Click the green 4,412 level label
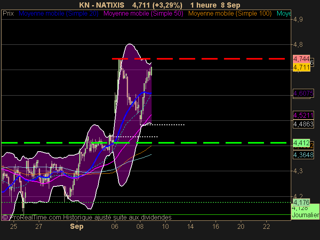 coord(301,143)
